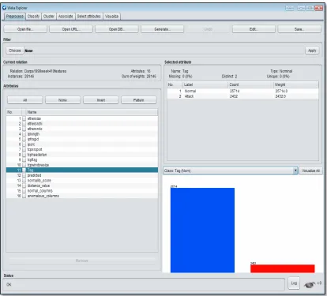This screenshot has height=296, width=327.
Task: Open the Visualize tab
Action: pos(111,17)
